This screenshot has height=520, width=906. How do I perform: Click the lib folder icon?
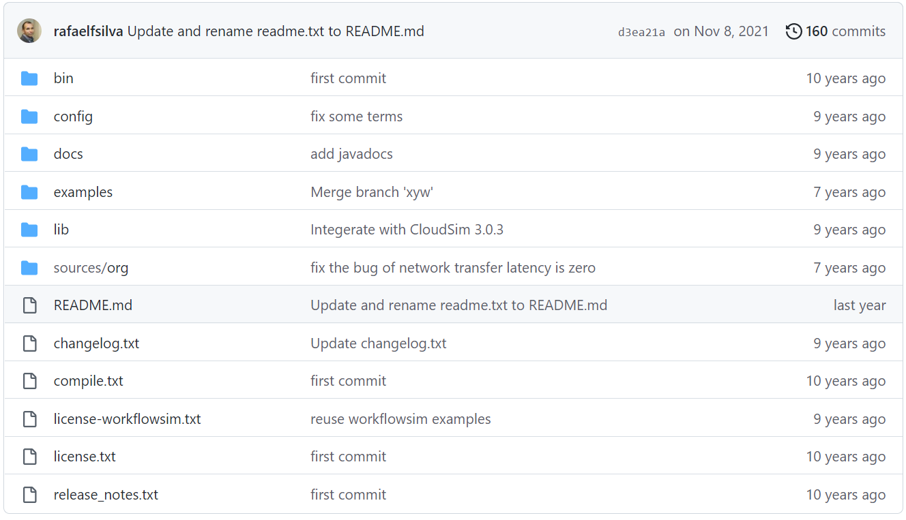click(29, 230)
